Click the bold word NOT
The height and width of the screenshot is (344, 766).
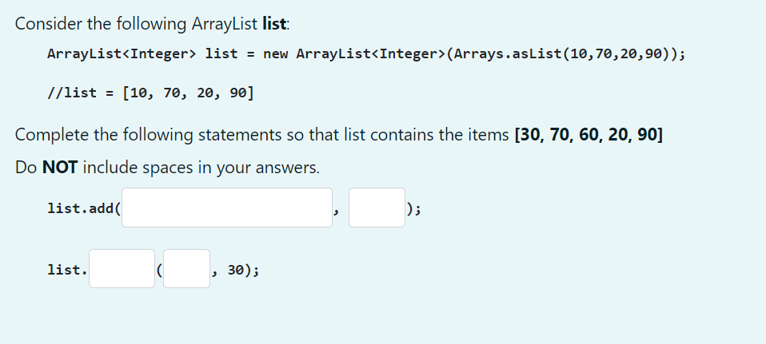click(60, 168)
